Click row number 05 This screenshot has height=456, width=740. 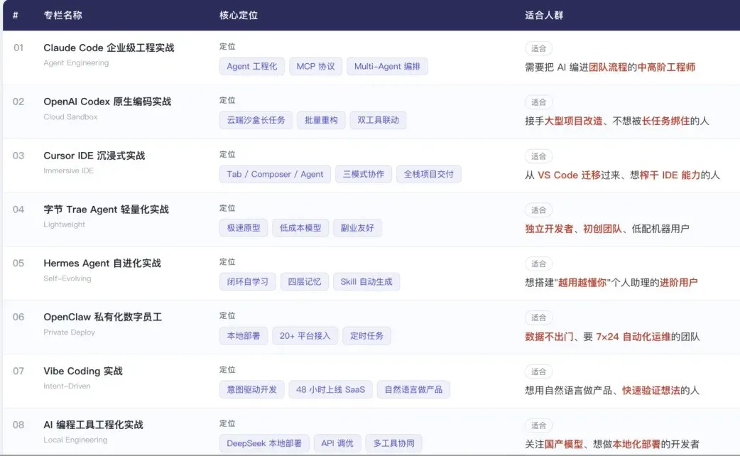(18, 263)
